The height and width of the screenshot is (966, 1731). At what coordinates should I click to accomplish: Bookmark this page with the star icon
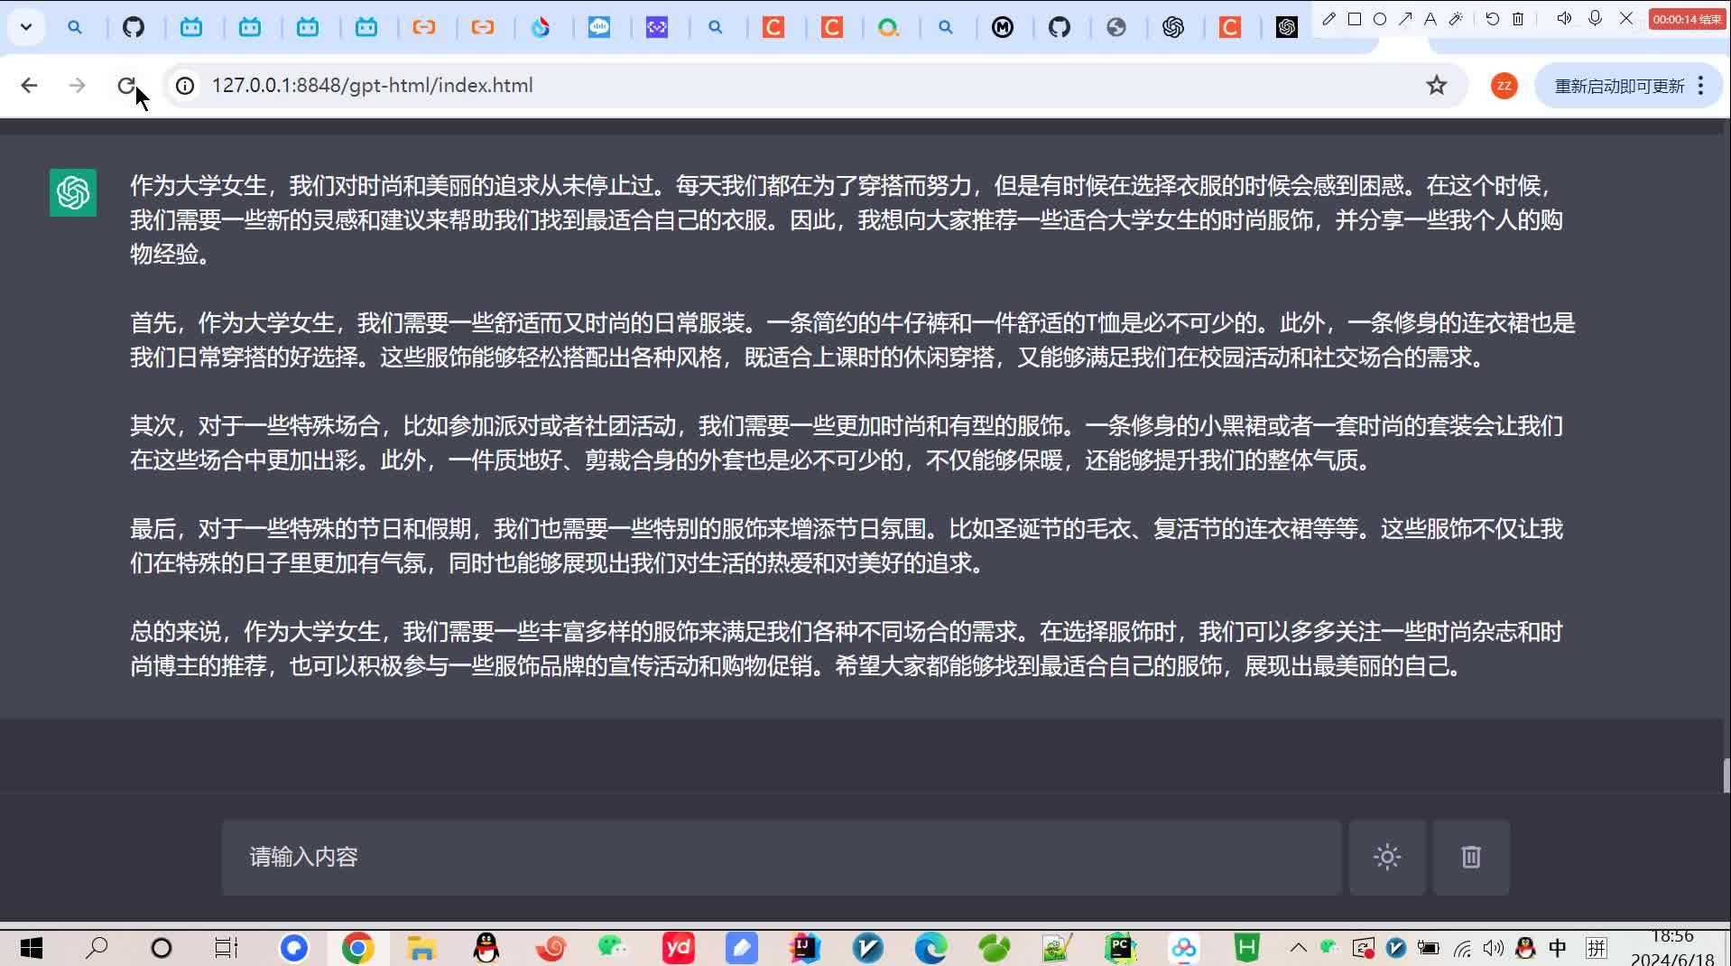point(1435,85)
